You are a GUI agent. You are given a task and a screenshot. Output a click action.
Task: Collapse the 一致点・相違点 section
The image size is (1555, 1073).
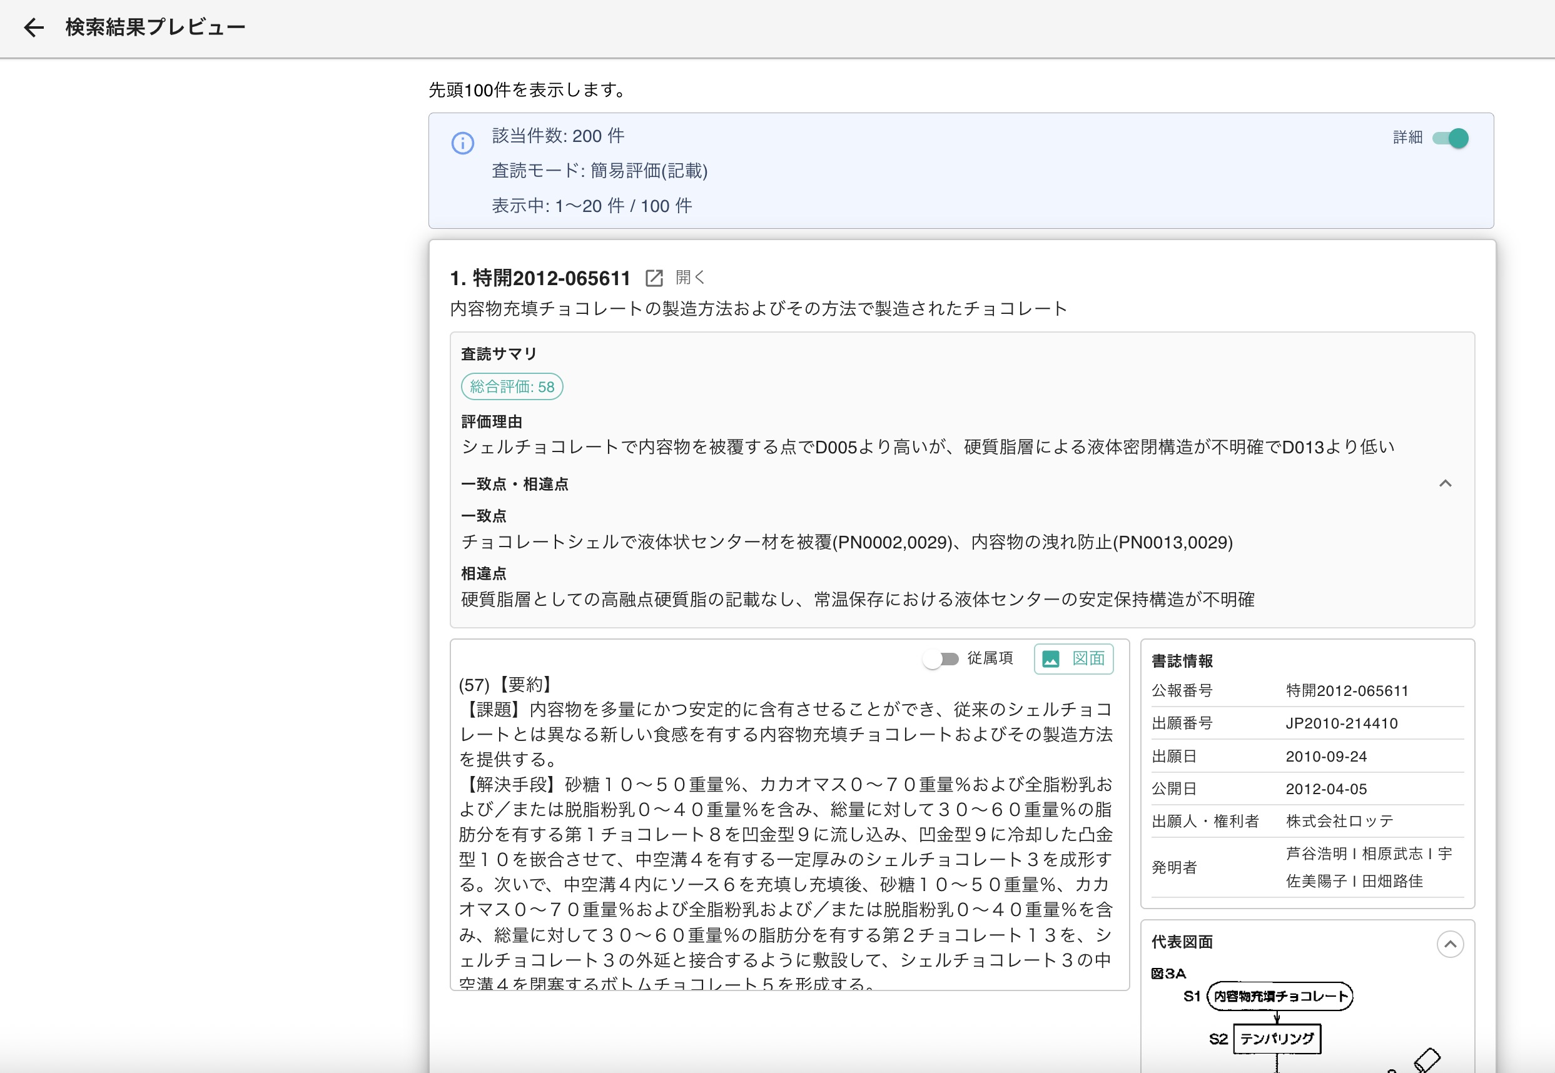1445,483
